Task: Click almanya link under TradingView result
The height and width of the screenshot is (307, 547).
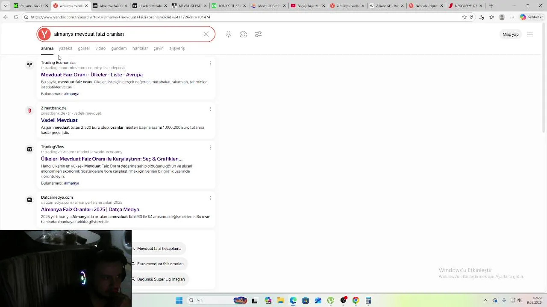Action: [x=72, y=183]
